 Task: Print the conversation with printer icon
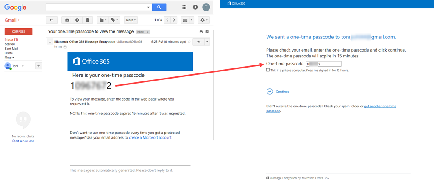201,32
